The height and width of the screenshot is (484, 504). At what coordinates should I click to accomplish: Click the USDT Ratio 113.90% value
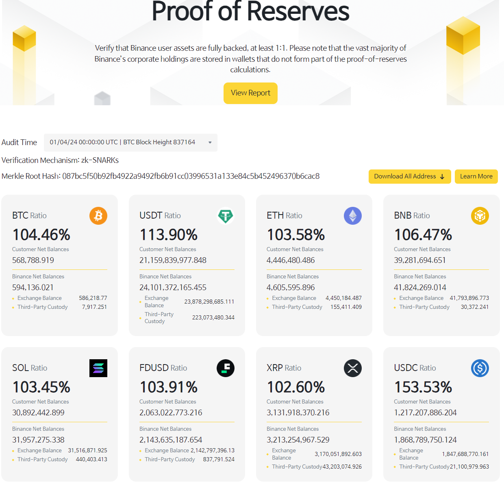click(169, 234)
